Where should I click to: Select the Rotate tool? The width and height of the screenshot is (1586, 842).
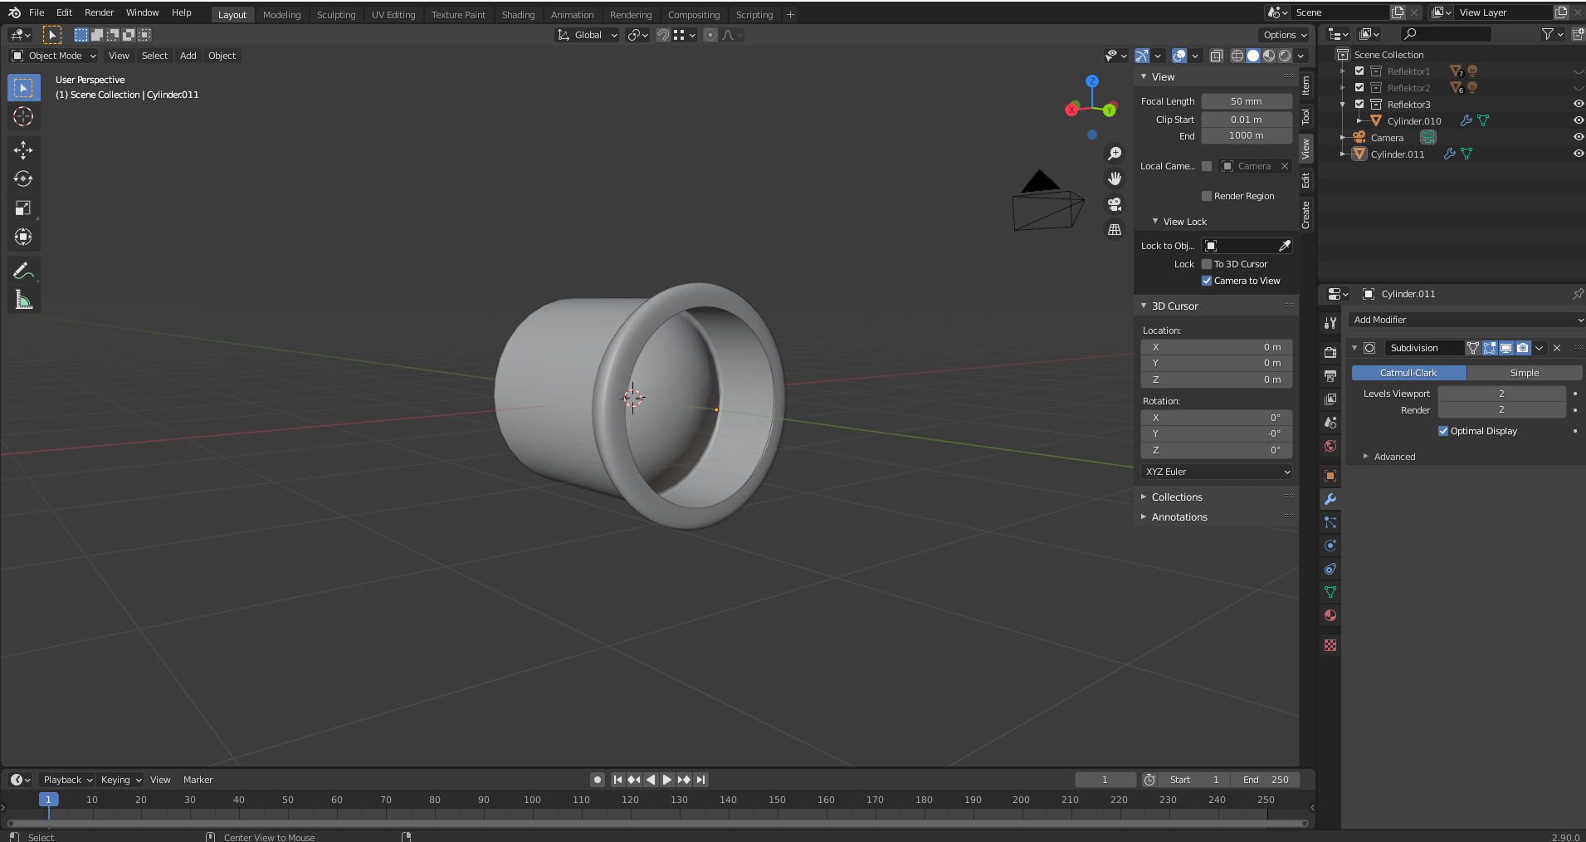coord(23,179)
